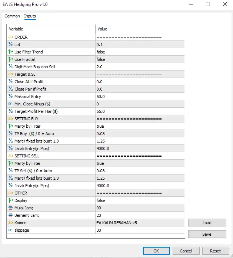
Task: Click the Reset button
Action: (215, 251)
